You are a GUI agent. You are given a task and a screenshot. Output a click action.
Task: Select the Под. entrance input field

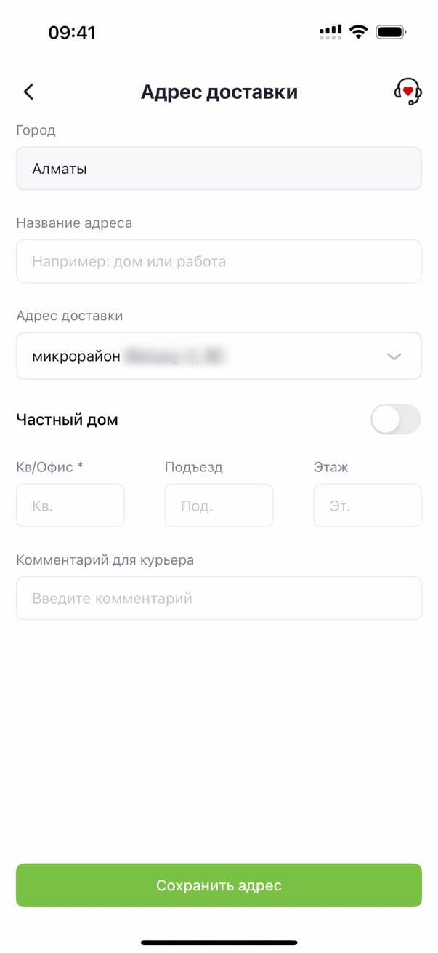(x=219, y=506)
